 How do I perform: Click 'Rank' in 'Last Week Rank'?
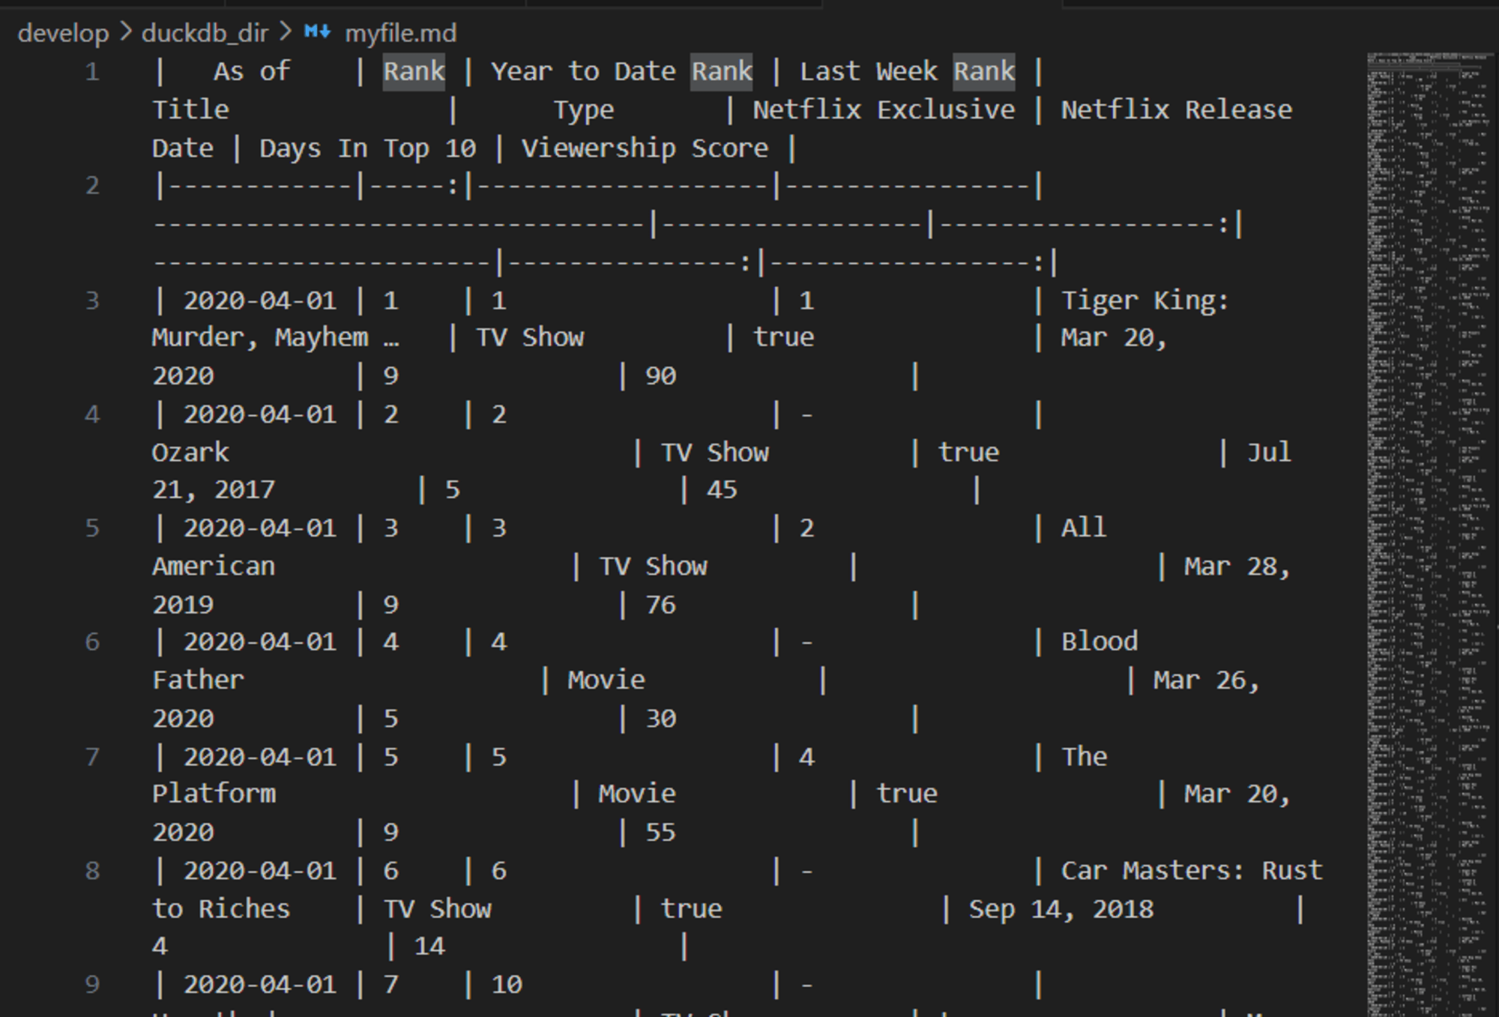(x=984, y=71)
